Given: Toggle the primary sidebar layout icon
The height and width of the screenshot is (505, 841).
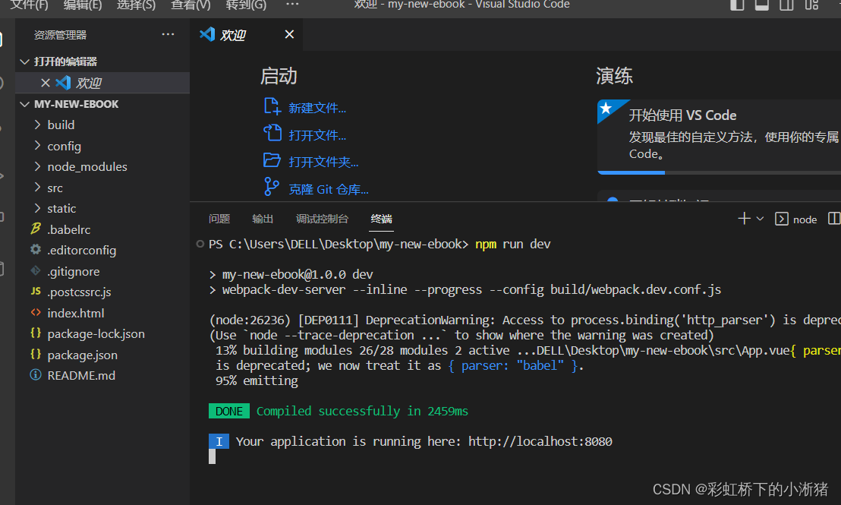Looking at the screenshot, I should [x=737, y=5].
